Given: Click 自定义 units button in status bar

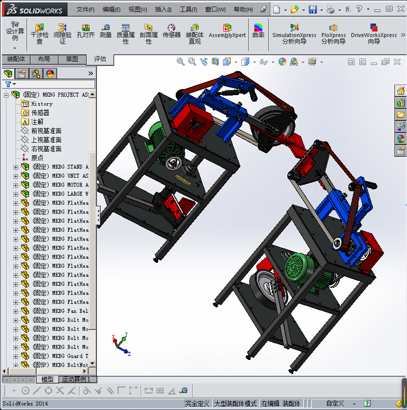Looking at the screenshot, I should point(335,403).
